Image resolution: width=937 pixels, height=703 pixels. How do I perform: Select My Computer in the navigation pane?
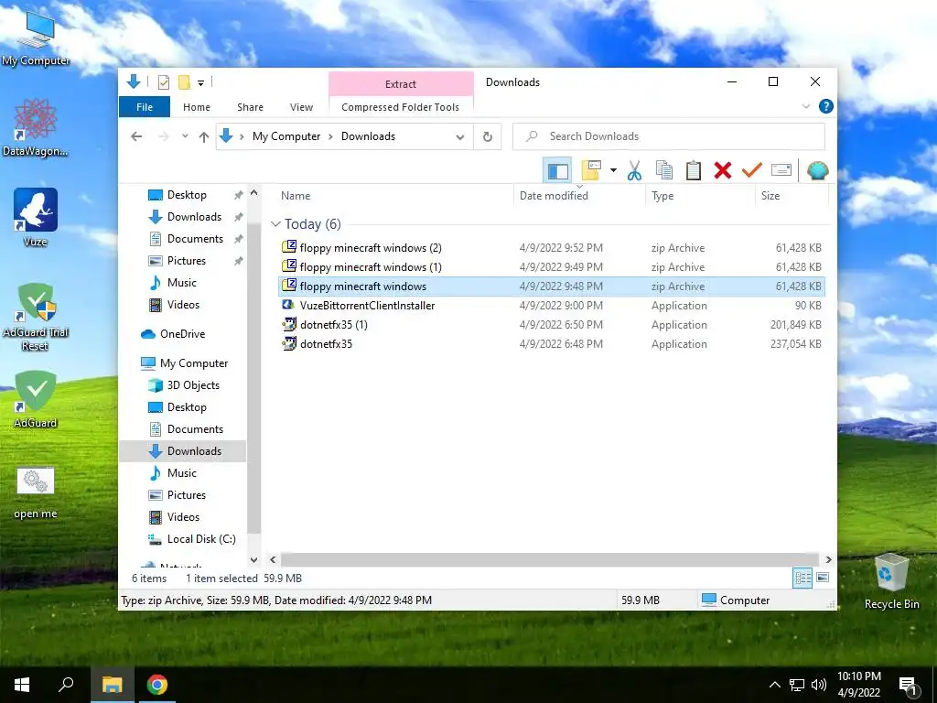[194, 362]
